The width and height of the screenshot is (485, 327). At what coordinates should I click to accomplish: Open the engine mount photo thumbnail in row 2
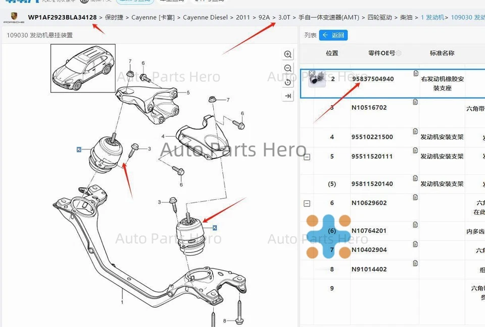tap(318, 79)
